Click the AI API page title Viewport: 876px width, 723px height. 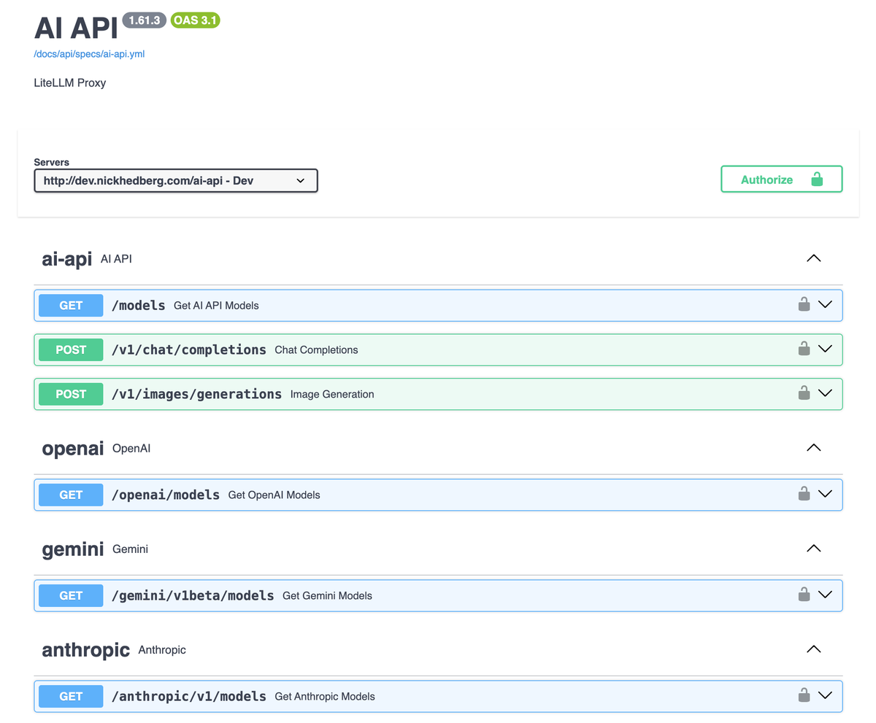(75, 28)
